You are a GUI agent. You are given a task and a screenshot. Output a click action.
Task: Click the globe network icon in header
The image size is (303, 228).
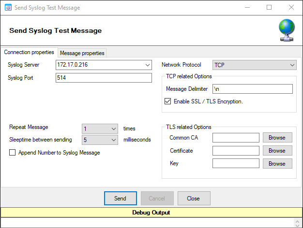(x=286, y=30)
